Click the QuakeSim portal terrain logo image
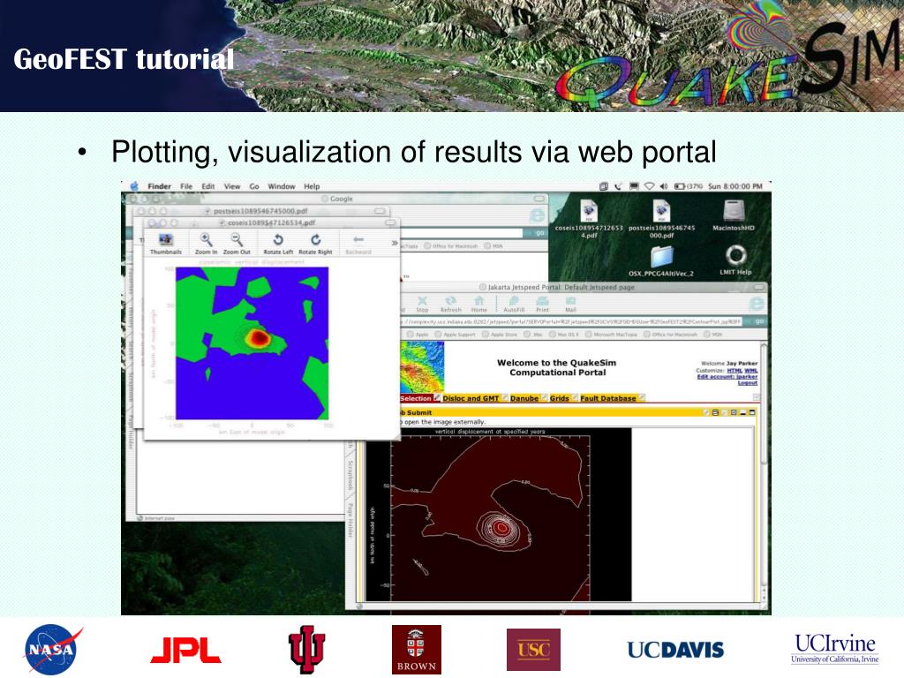 [x=422, y=367]
